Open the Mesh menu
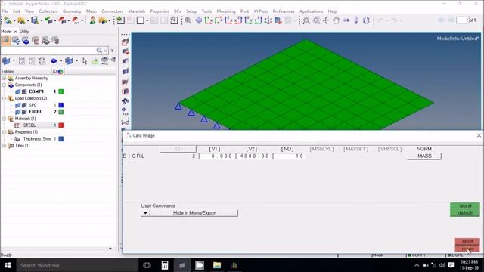The width and height of the screenshot is (484, 272). pos(92,11)
